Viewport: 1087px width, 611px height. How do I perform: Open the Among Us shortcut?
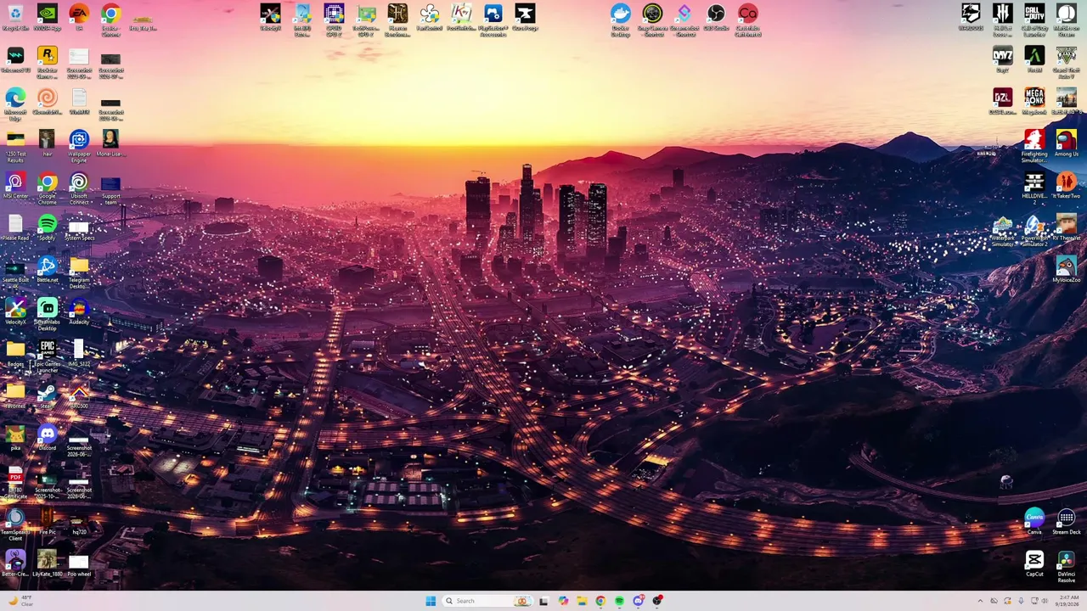(1066, 143)
